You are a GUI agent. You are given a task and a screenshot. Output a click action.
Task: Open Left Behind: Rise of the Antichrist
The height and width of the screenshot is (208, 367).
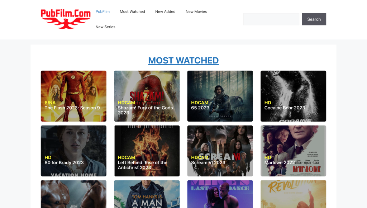pyautogui.click(x=147, y=151)
